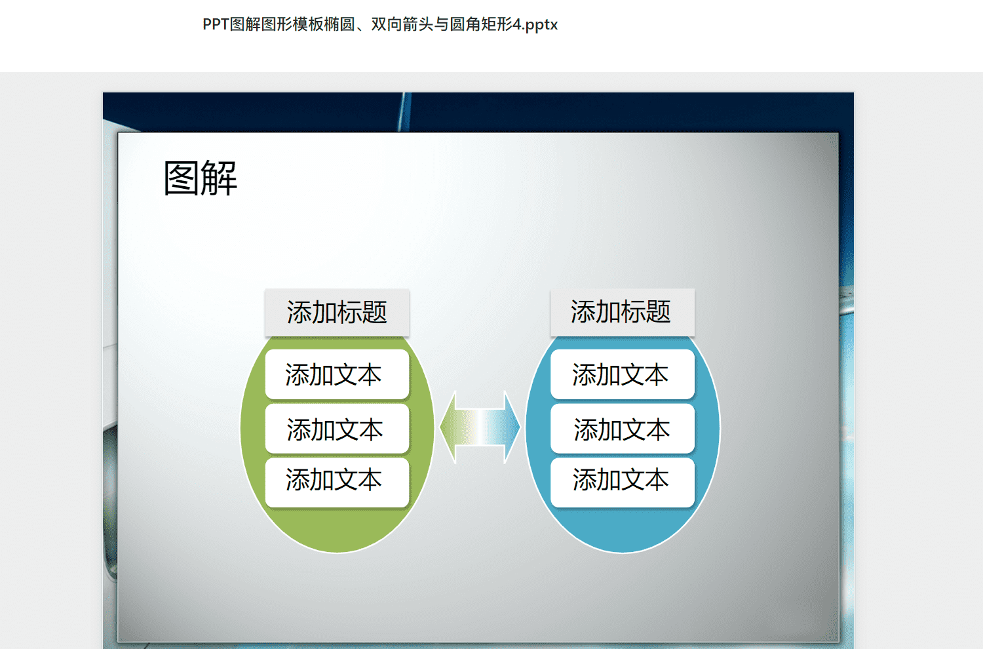Click the 添加标题 box above the blue ellipse
The height and width of the screenshot is (649, 983).
click(x=622, y=312)
